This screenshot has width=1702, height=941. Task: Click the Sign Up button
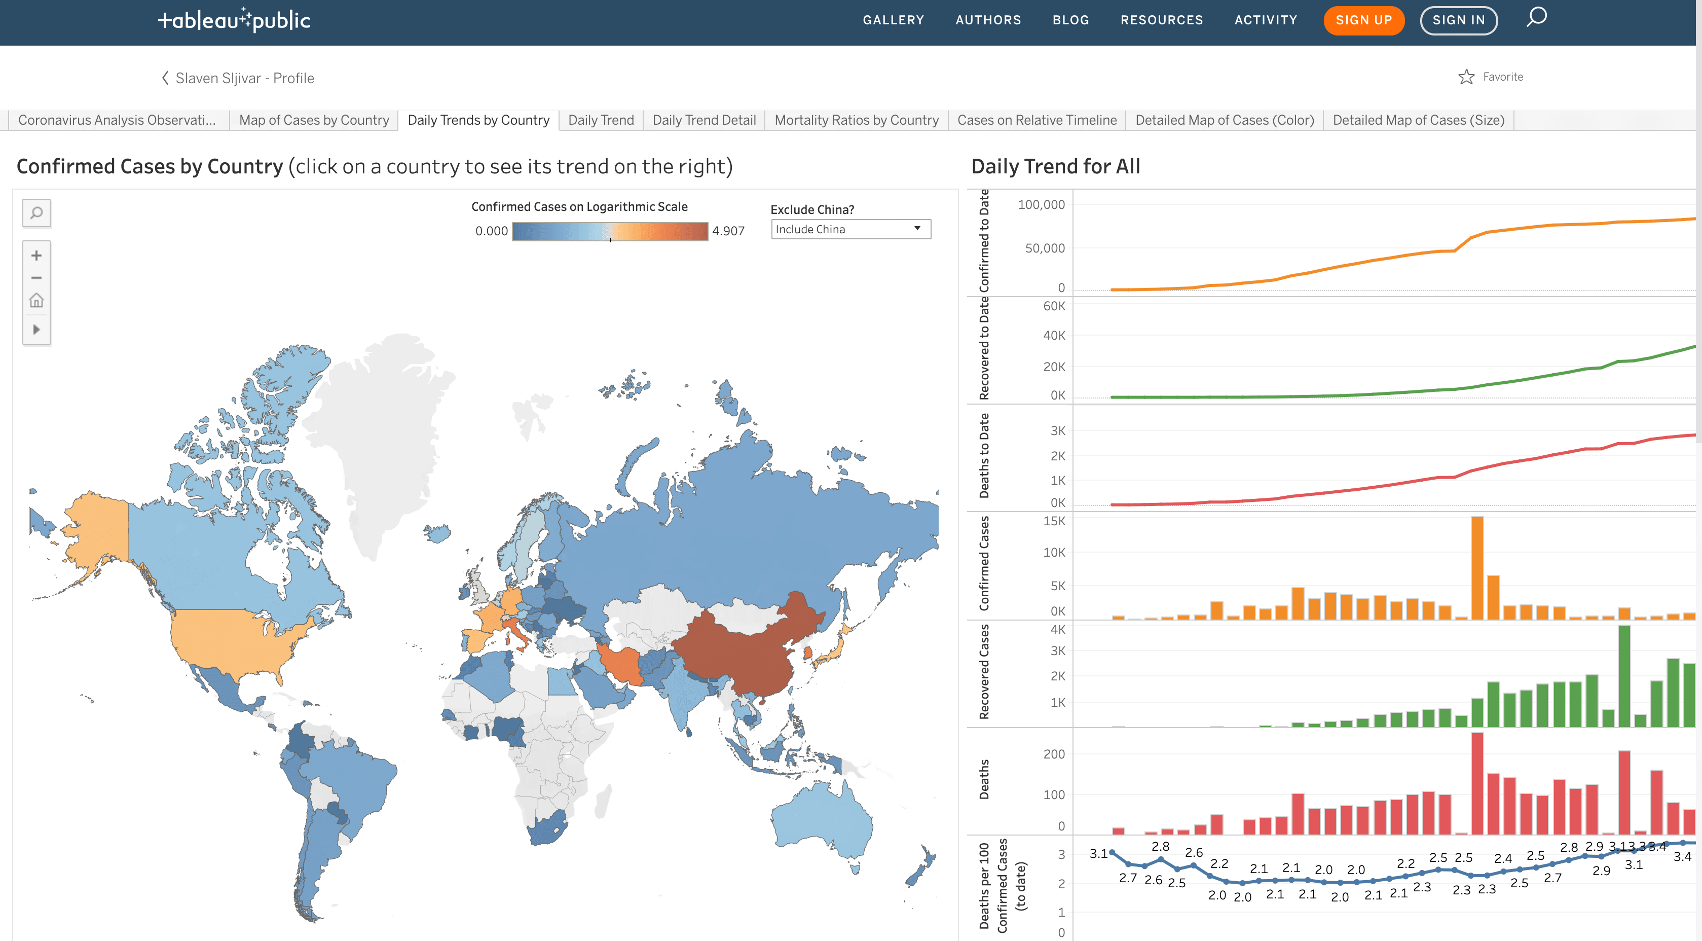pyautogui.click(x=1364, y=20)
